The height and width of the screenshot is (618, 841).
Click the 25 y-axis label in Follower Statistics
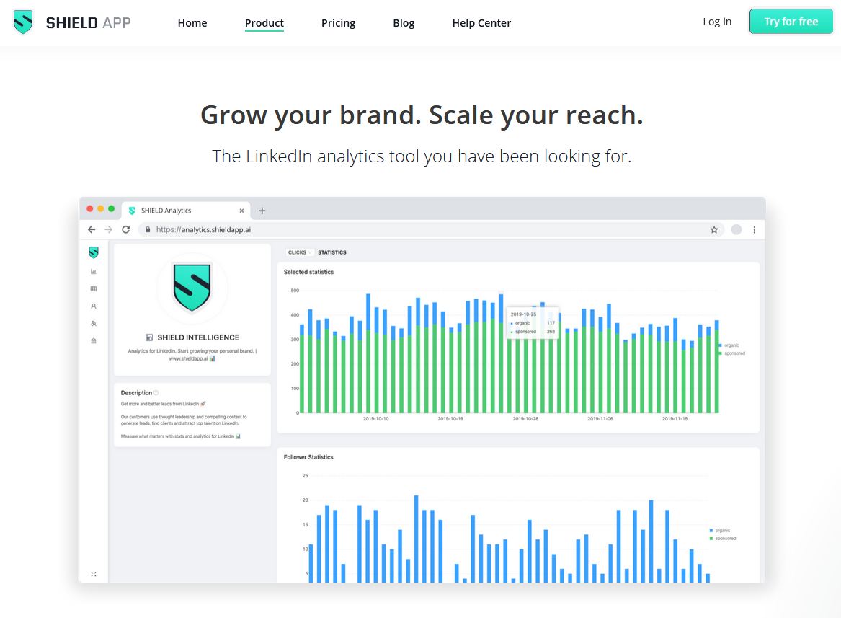pyautogui.click(x=305, y=476)
